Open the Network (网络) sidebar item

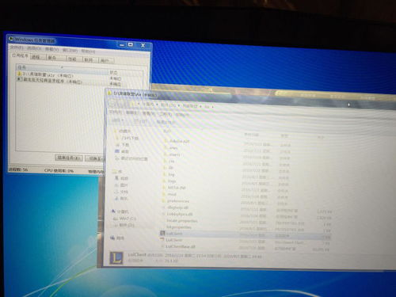click(117, 238)
